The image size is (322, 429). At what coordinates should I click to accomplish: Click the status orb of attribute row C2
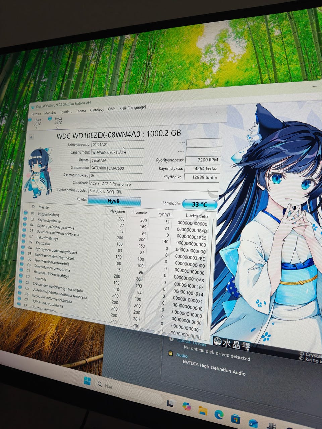click(21, 276)
